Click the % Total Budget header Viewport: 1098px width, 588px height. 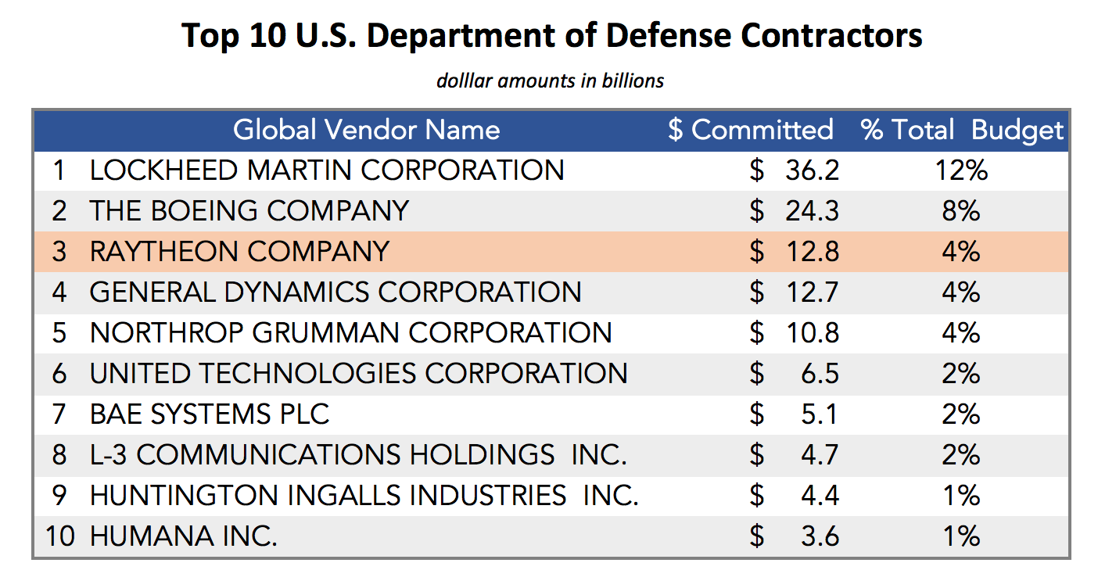point(963,130)
